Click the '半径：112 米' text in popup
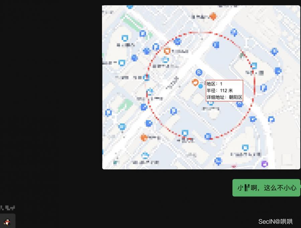 click(x=220, y=90)
